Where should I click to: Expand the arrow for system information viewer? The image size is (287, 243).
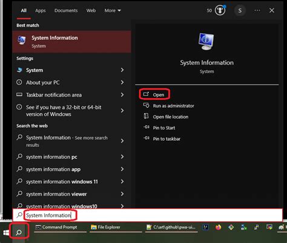122,194
